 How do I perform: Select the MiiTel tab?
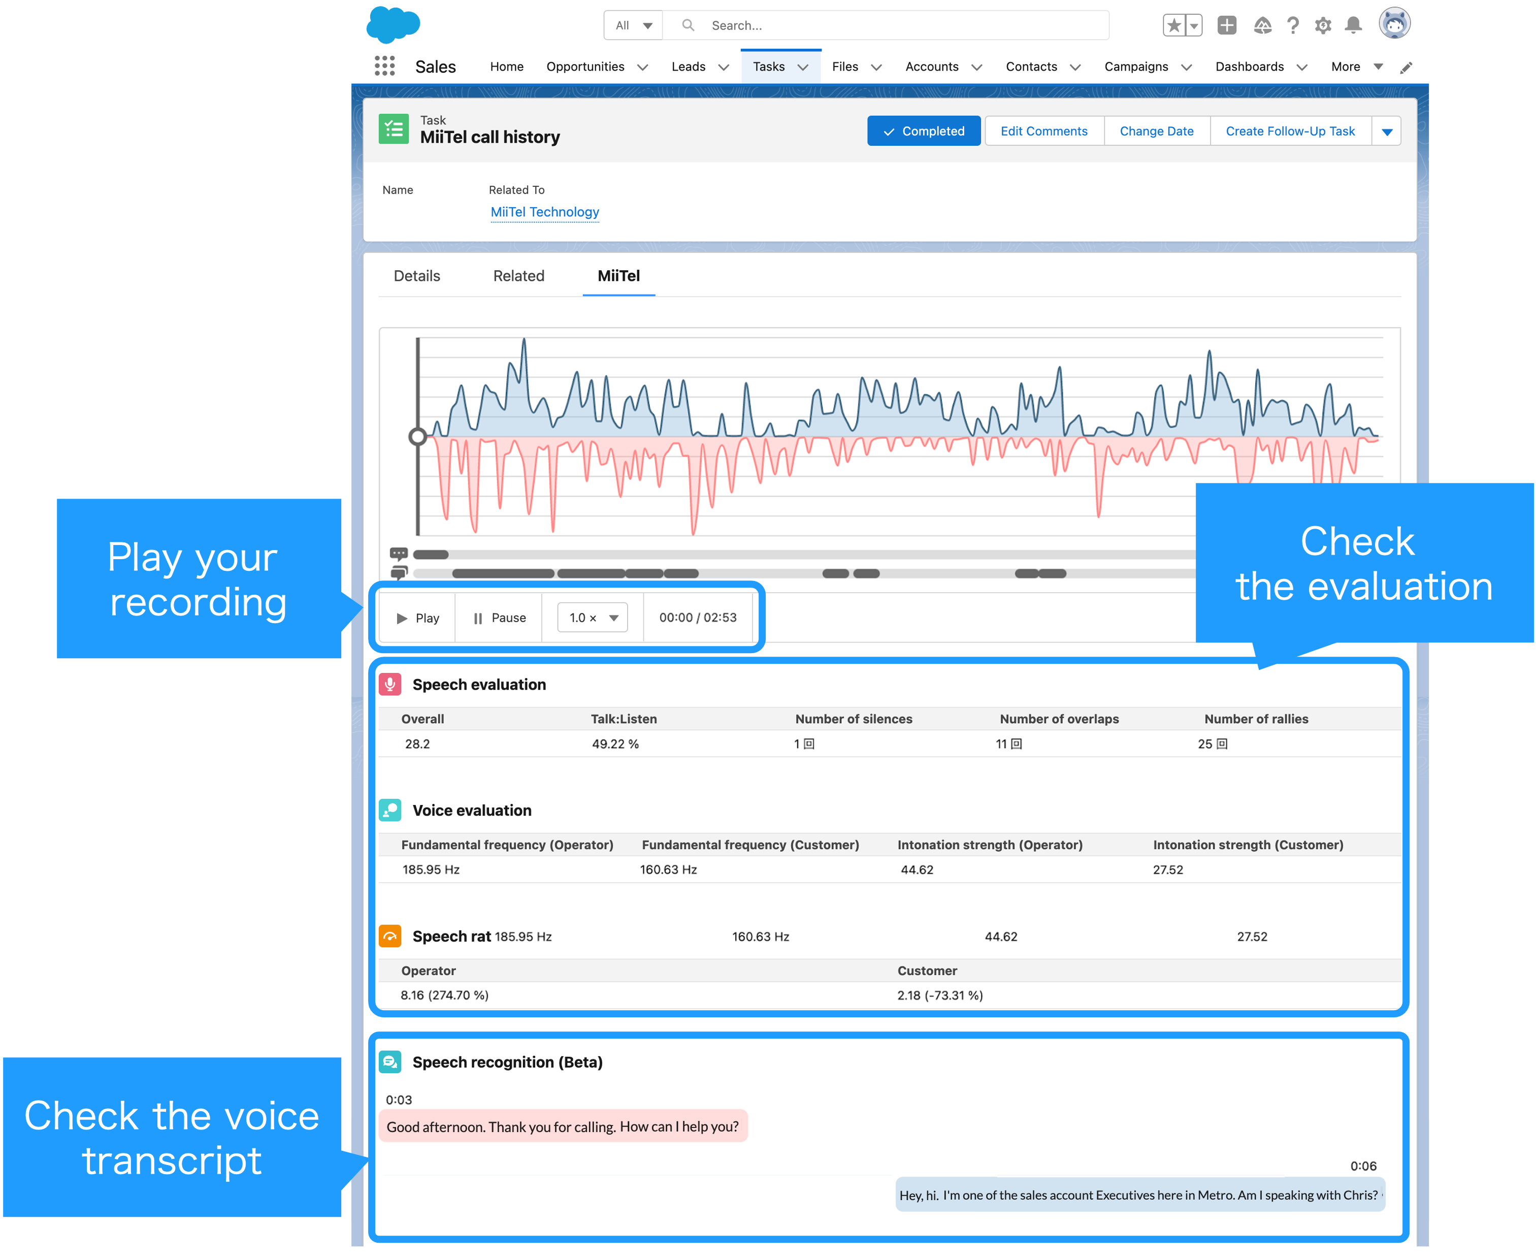(x=618, y=276)
